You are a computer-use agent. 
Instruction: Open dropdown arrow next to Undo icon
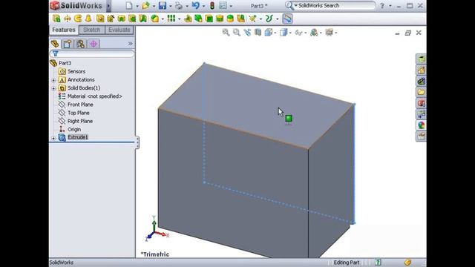pos(203,6)
